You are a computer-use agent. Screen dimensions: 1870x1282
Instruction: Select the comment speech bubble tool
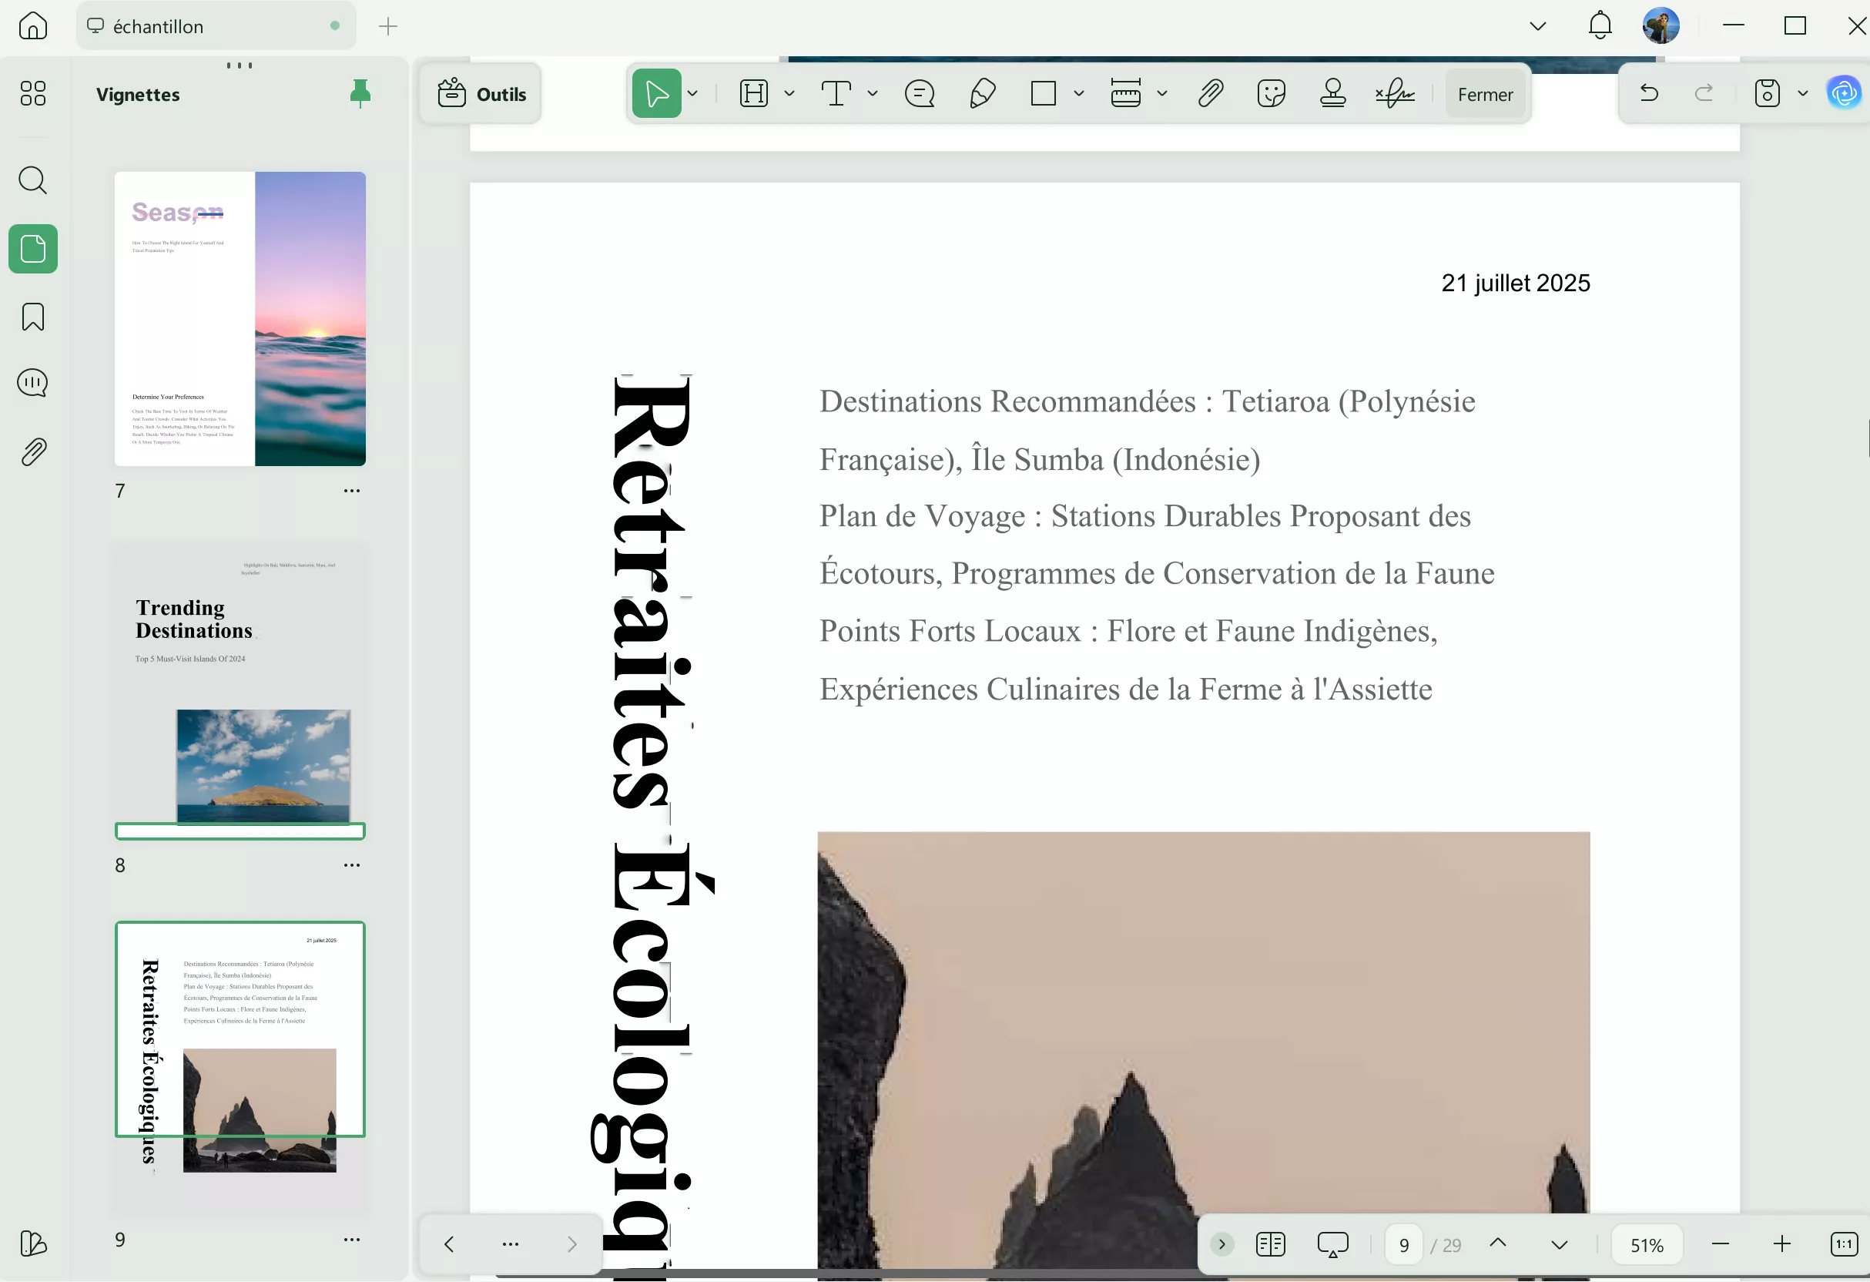pos(920,92)
